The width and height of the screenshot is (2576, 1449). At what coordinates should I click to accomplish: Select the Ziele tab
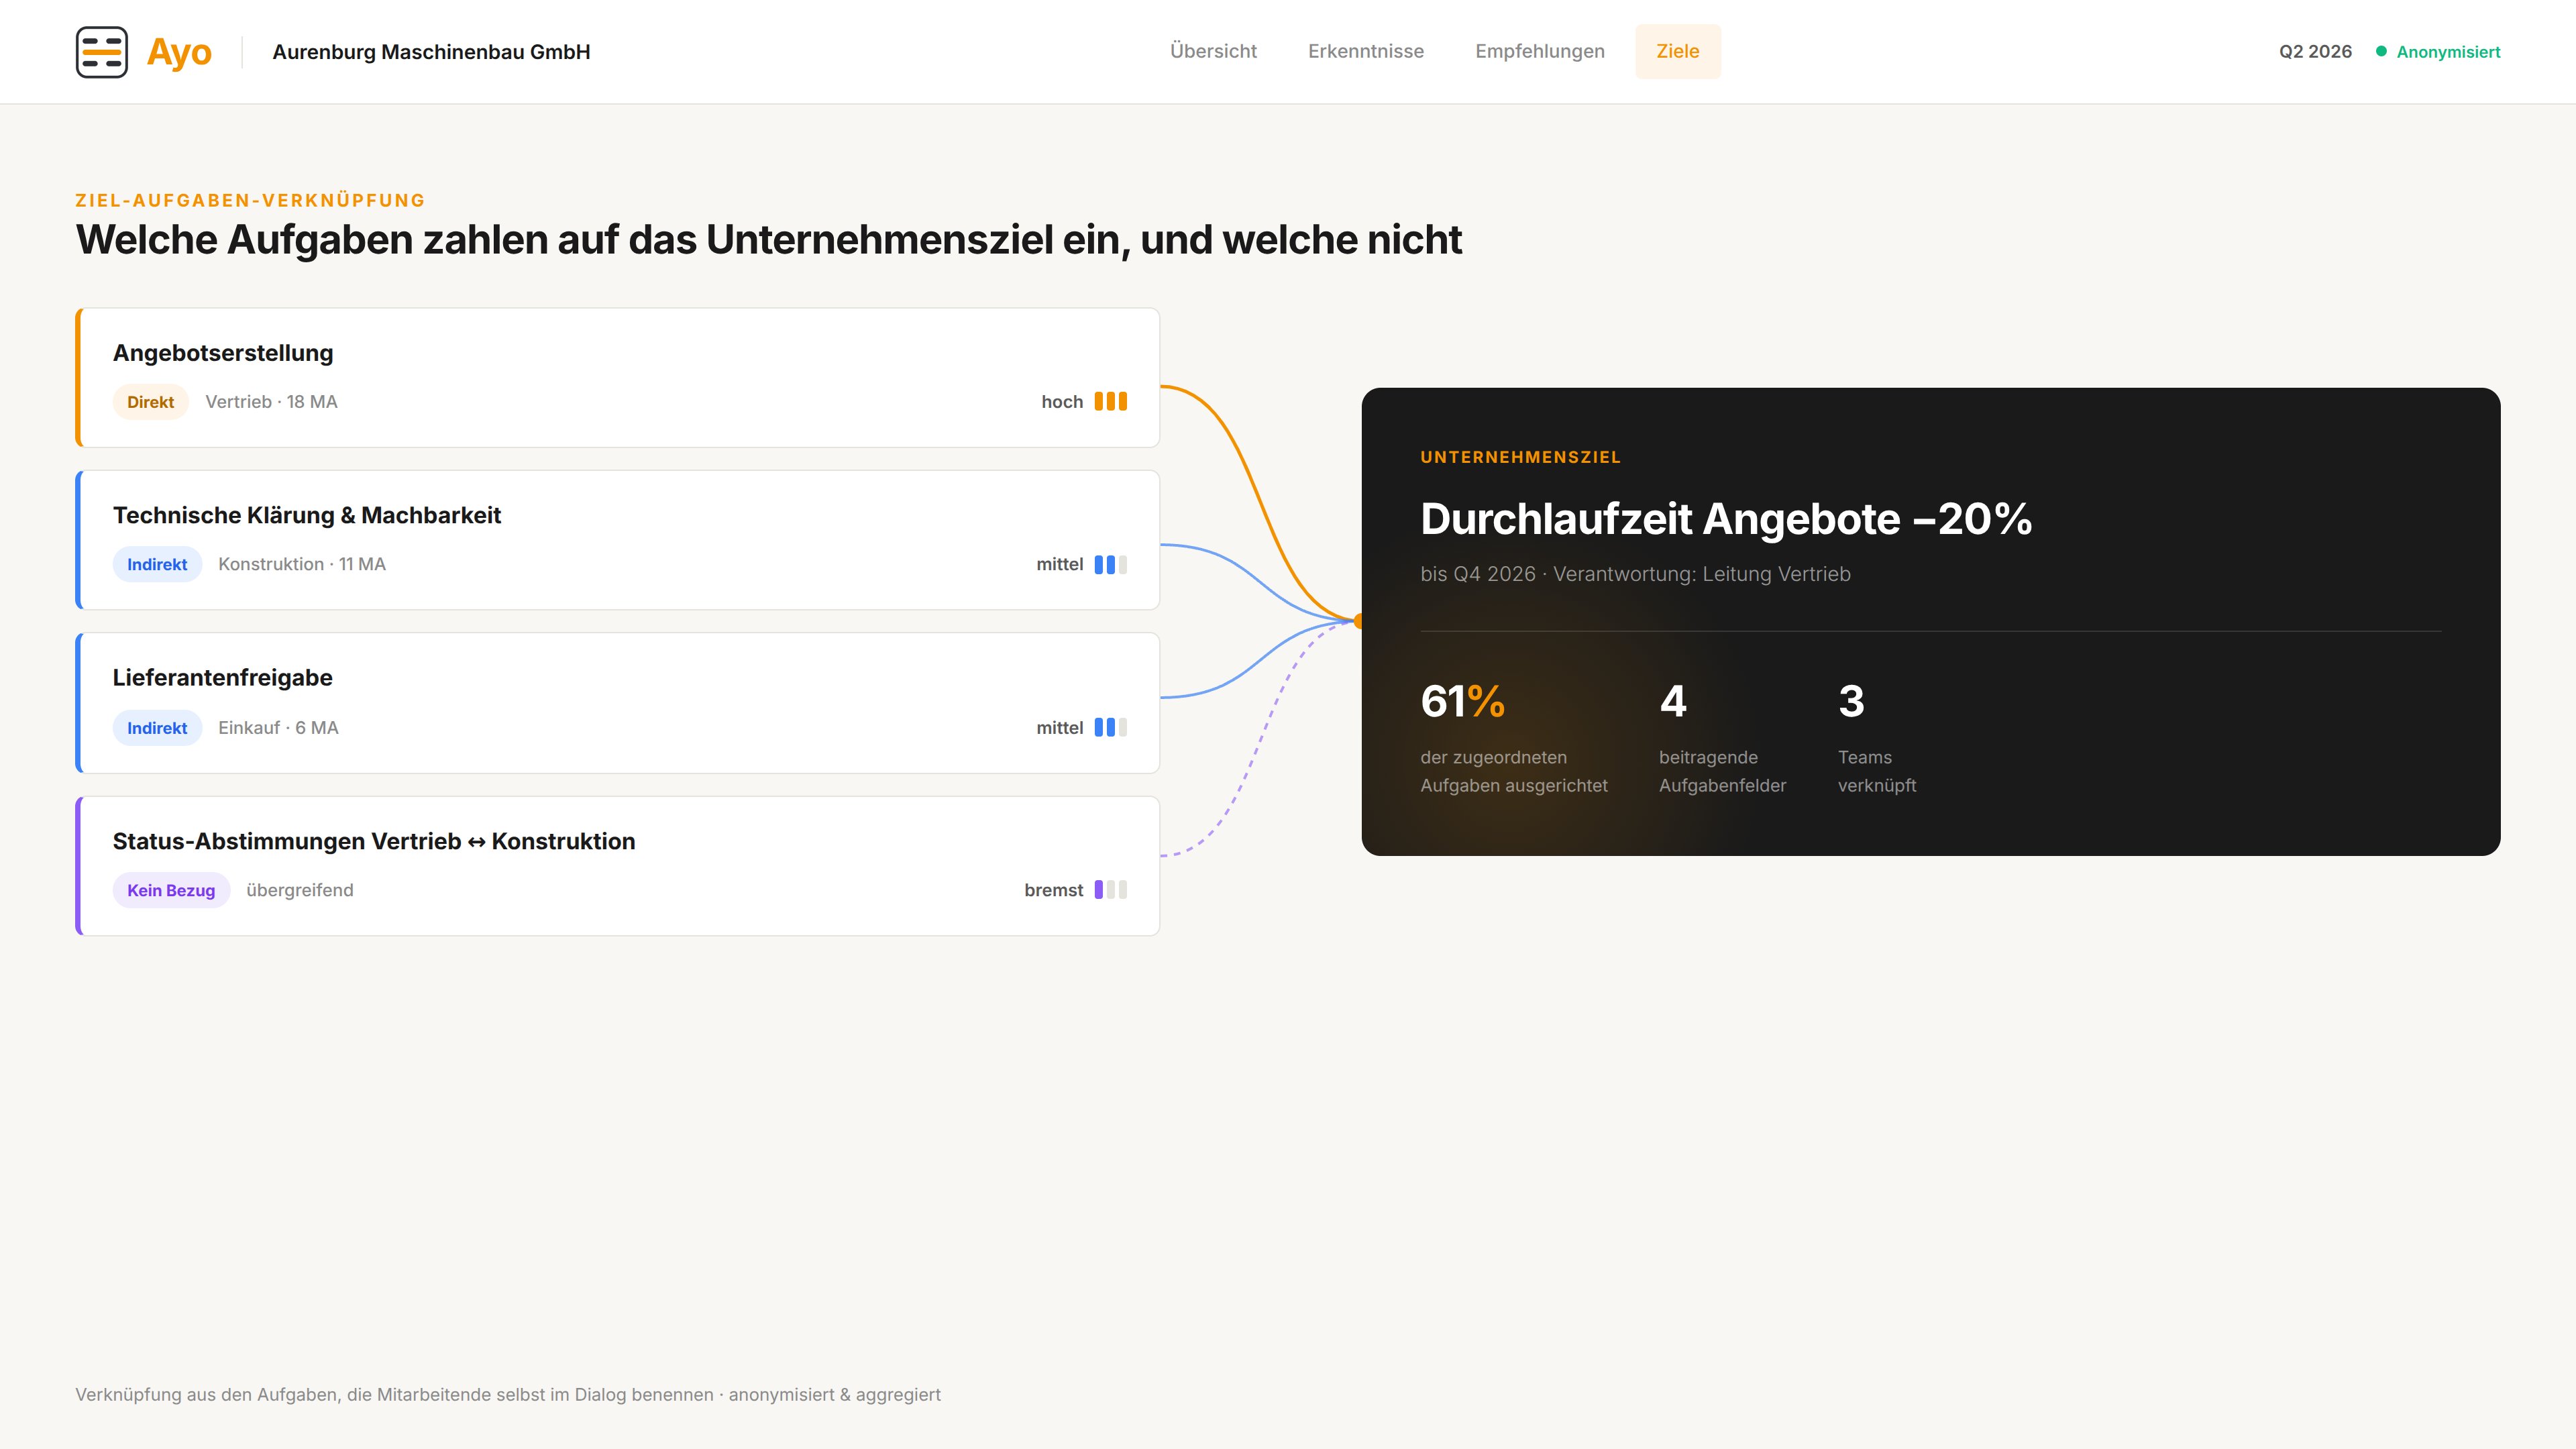1678,51
